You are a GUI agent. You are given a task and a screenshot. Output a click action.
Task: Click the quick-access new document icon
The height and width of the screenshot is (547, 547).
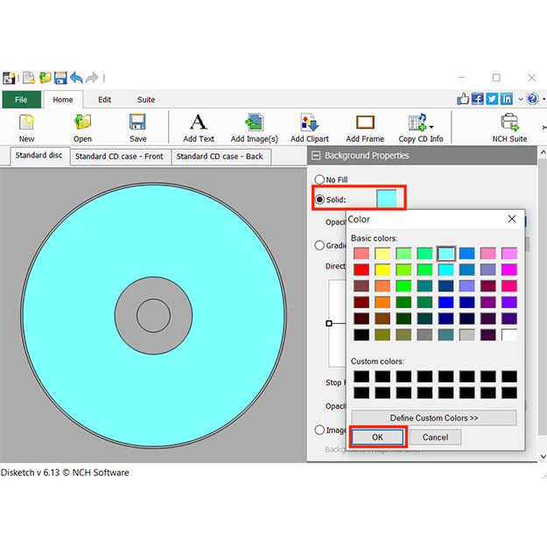click(29, 78)
